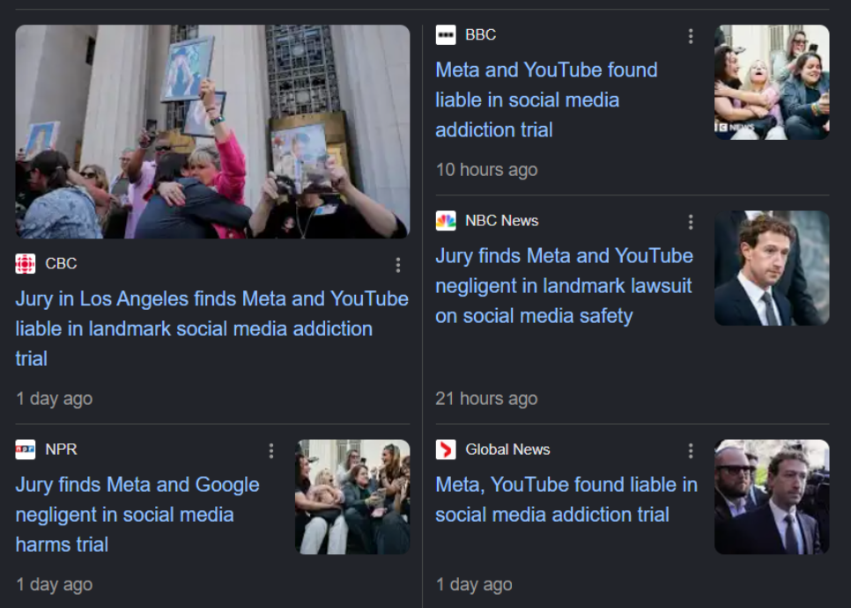
Task: Click the Global News article thumbnail
Action: point(772,497)
